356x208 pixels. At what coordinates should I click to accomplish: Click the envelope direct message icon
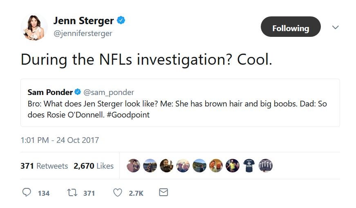(163, 192)
